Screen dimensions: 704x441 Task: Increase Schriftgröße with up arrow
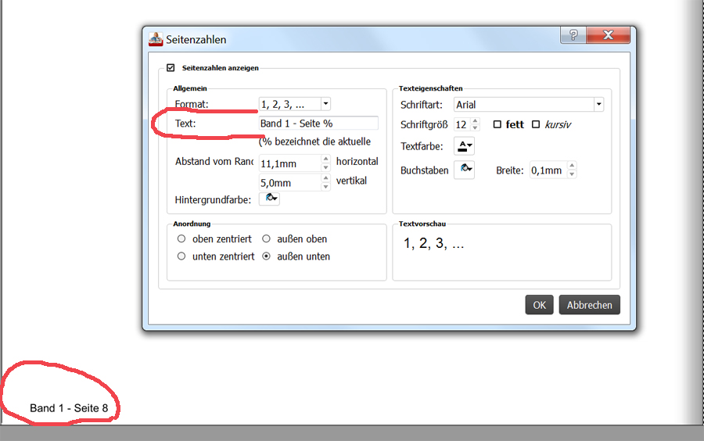click(x=476, y=121)
